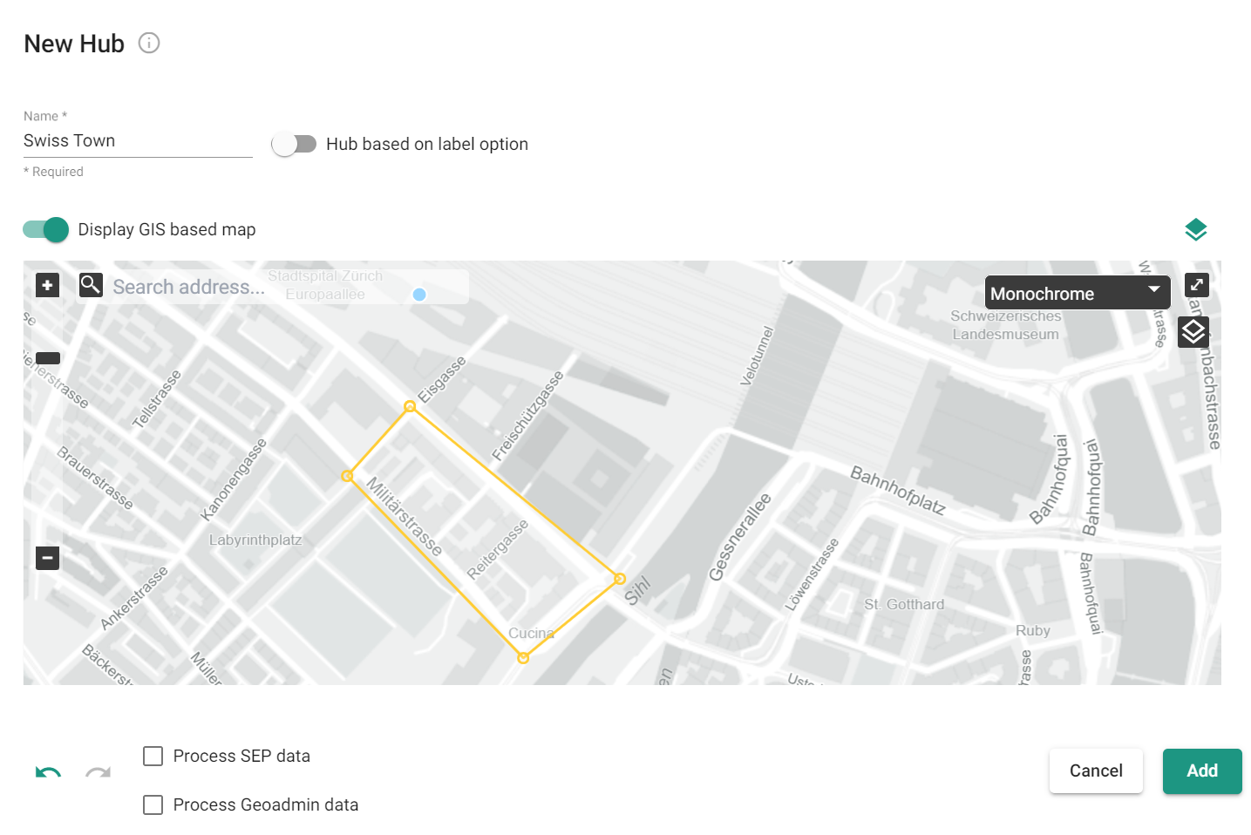Zoom in the map with plus button

(48, 285)
